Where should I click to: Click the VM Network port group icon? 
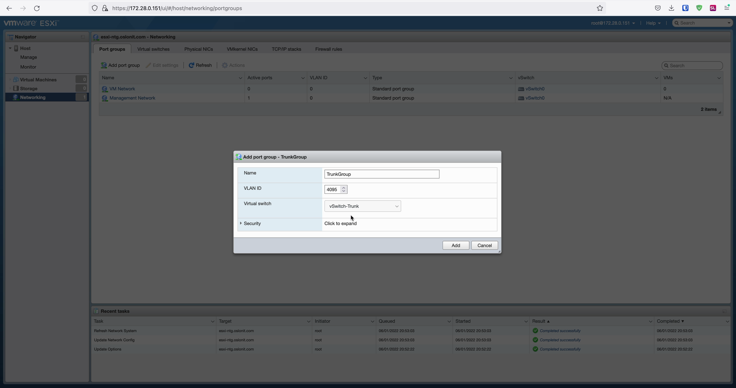click(105, 89)
